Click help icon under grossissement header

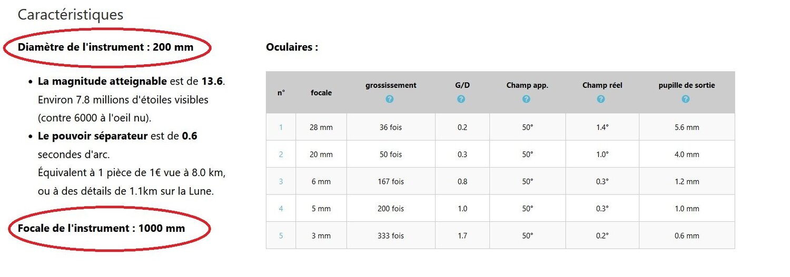[x=390, y=99]
